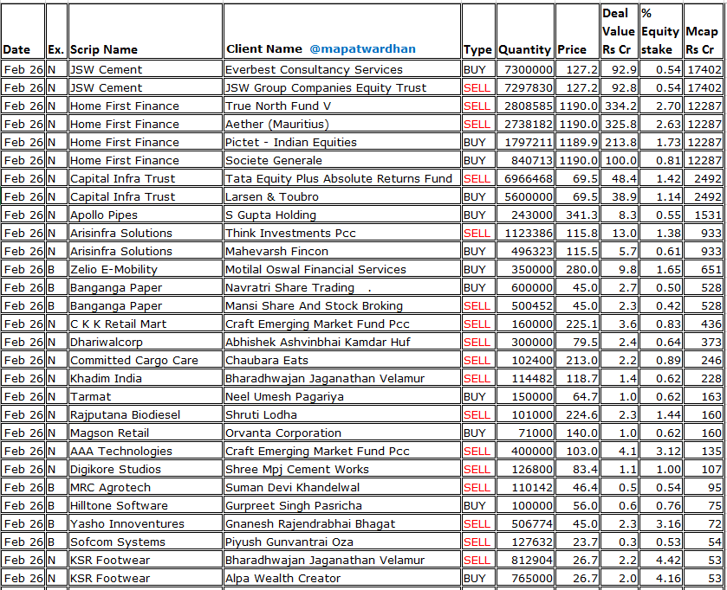
Task: Select equity stake value 3.16
Action: [660, 523]
